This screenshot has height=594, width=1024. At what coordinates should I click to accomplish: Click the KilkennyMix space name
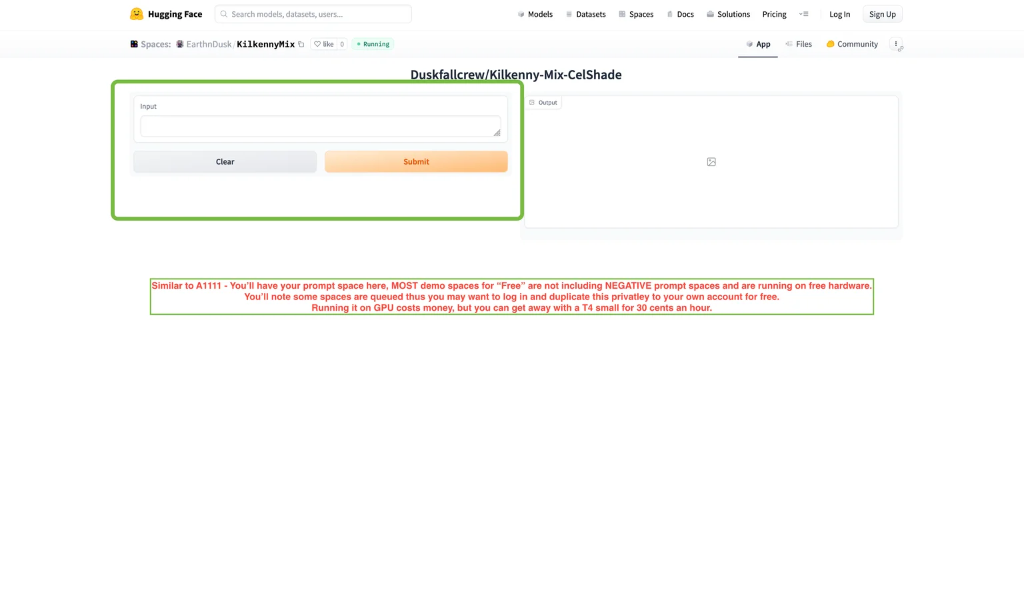(266, 44)
